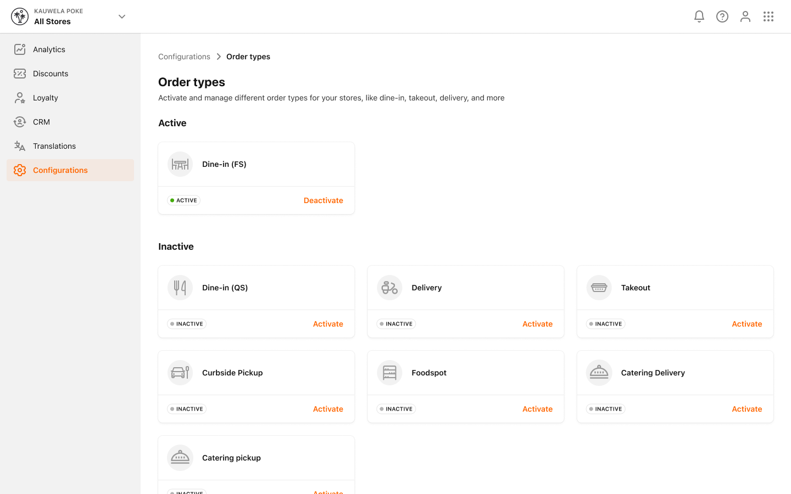Click the Kauwela Poke palm tree logo
The image size is (791, 494).
pyautogui.click(x=20, y=16)
